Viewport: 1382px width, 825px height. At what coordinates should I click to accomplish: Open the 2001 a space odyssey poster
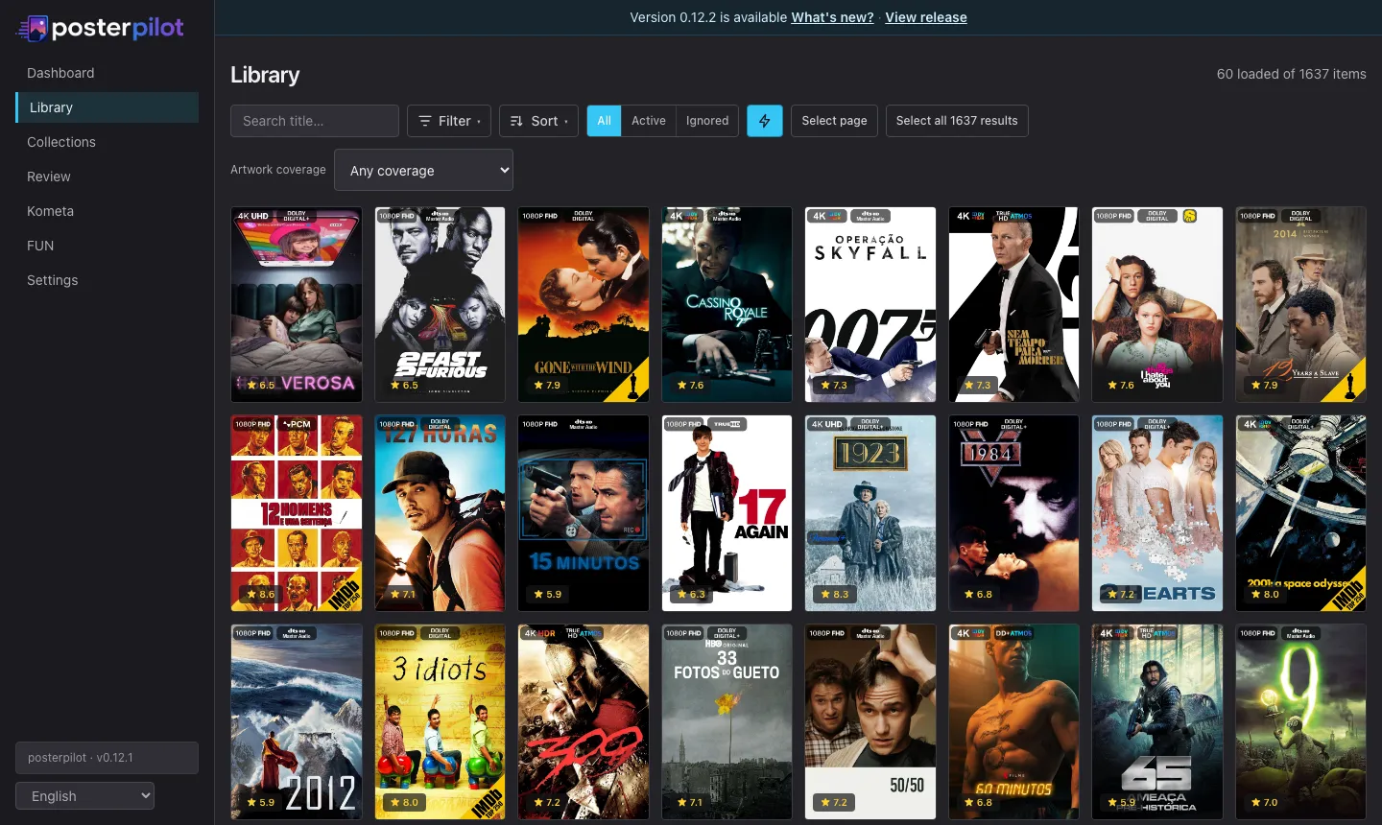[x=1300, y=513]
